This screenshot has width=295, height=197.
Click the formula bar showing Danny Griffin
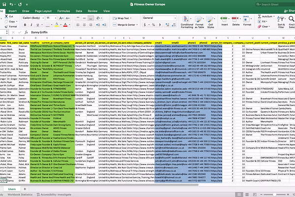(x=162, y=32)
